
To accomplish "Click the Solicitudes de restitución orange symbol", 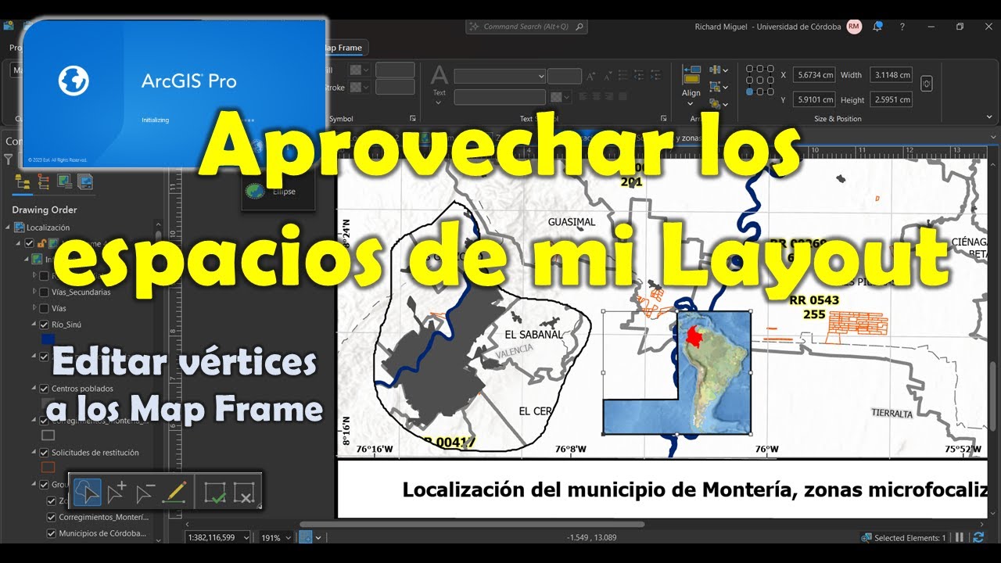I will (48, 468).
